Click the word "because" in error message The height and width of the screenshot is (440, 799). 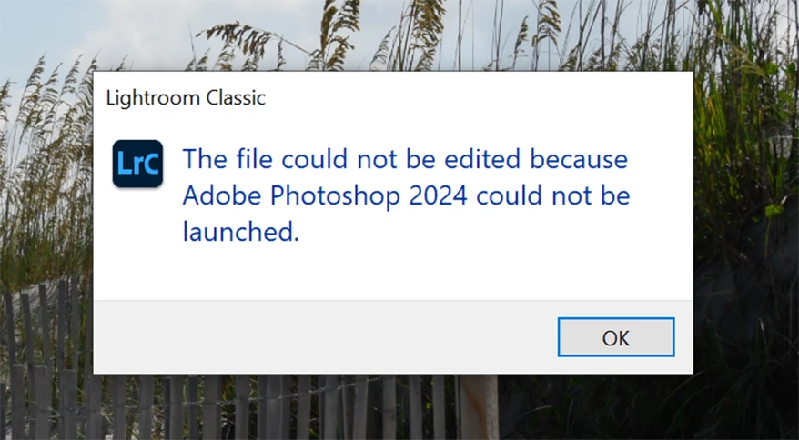click(579, 159)
